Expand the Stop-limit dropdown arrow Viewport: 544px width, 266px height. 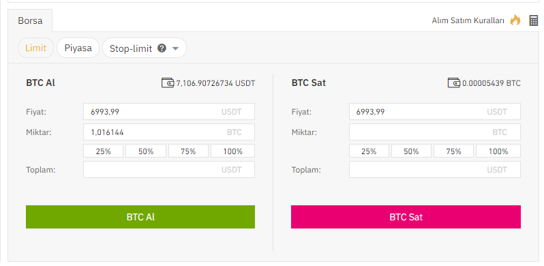click(175, 48)
